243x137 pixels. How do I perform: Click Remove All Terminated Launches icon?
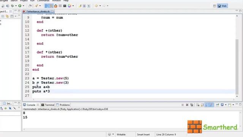192,105
